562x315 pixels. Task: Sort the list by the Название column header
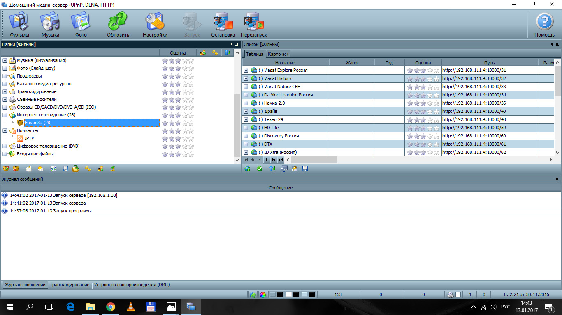pyautogui.click(x=285, y=63)
